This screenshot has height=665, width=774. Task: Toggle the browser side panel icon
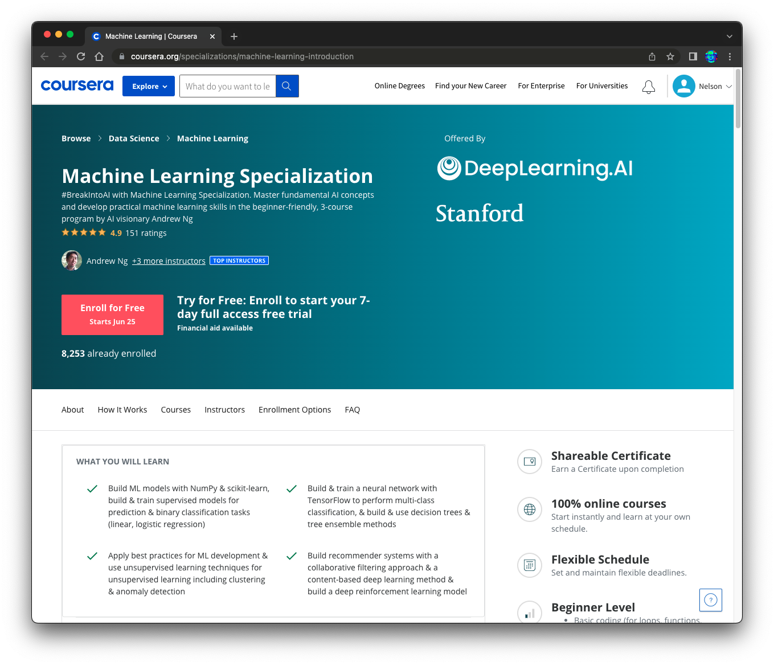point(693,56)
